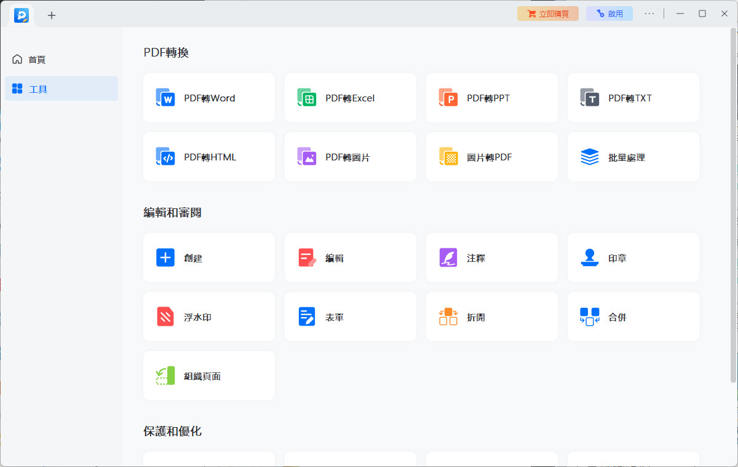Click the 組織頁面 label text

coord(202,376)
